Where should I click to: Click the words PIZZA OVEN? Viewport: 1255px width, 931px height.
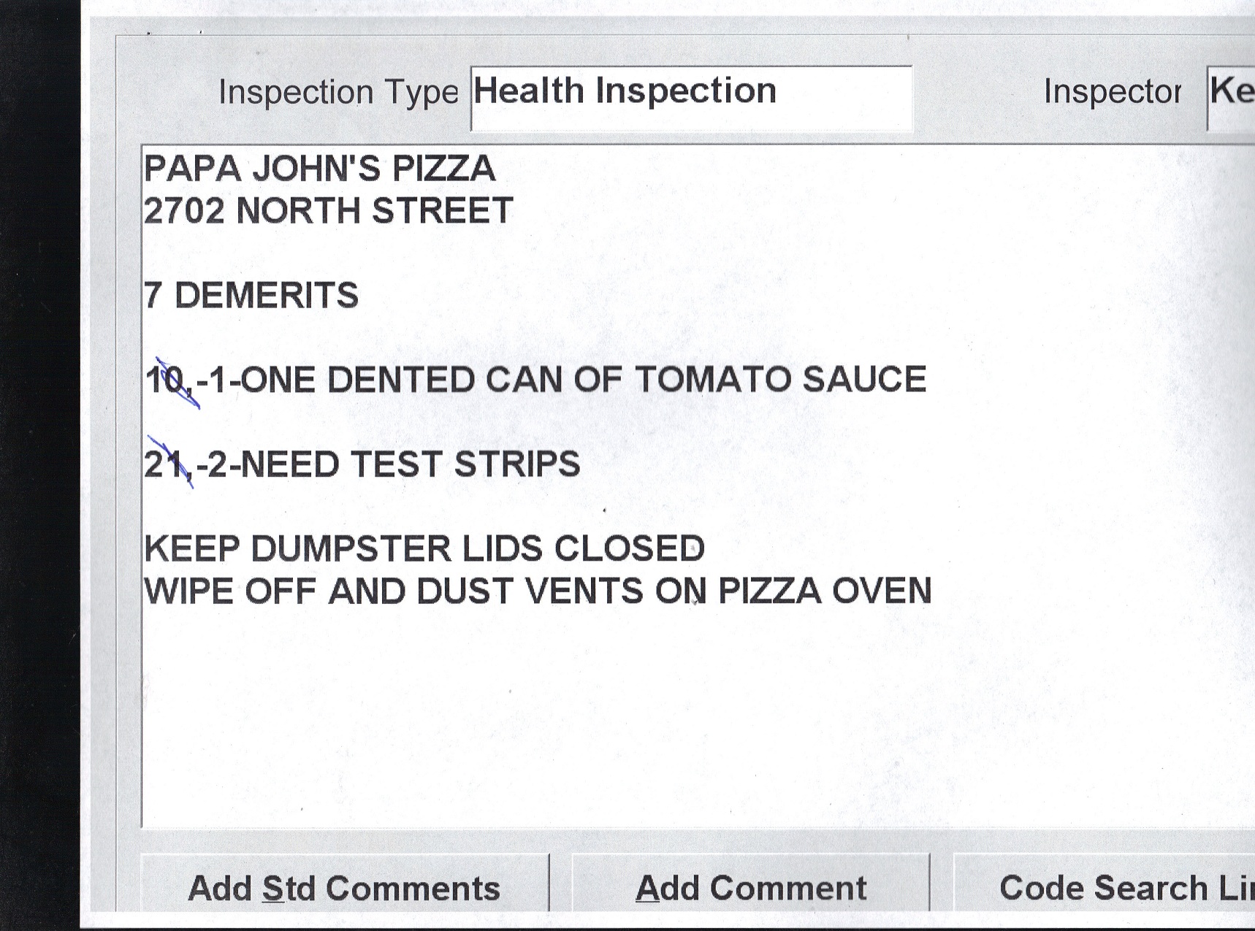point(824,591)
